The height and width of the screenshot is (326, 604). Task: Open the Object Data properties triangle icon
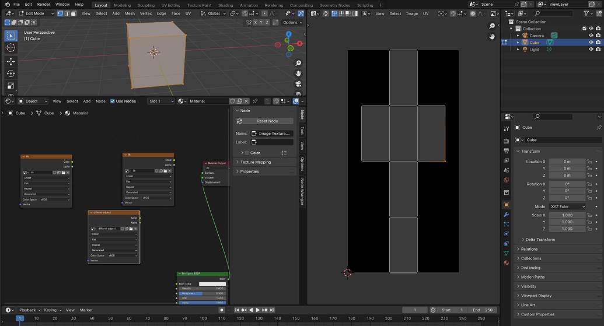(506, 253)
